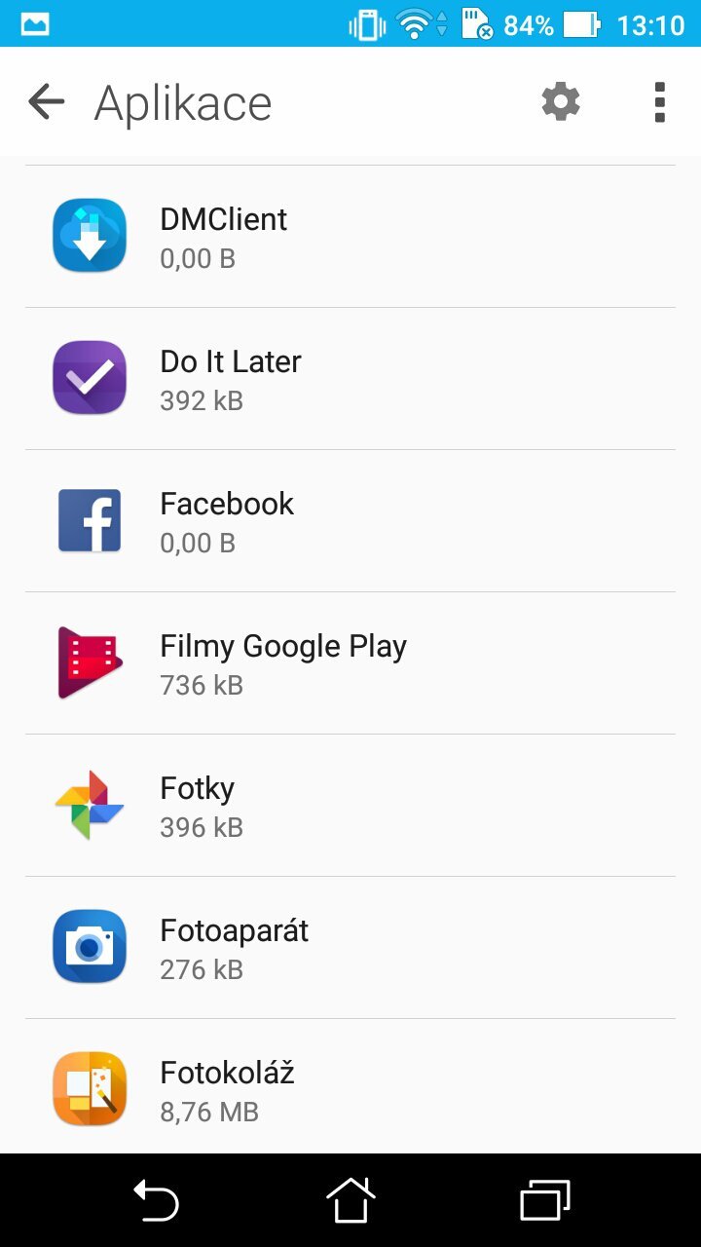
Task: Tap the Fotky pinwheel icon
Action: tap(90, 805)
